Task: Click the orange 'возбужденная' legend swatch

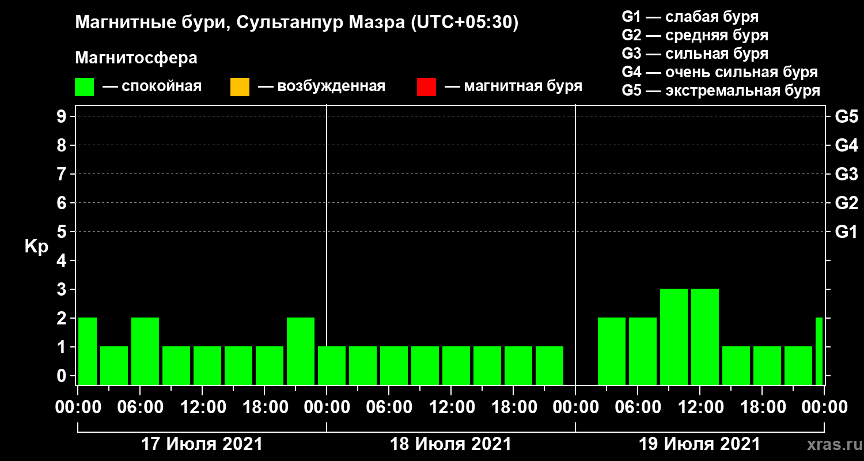Action: 240,87
